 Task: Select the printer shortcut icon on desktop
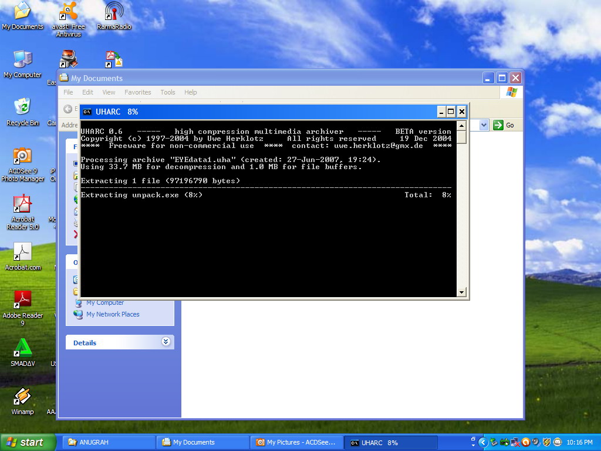pos(68,59)
